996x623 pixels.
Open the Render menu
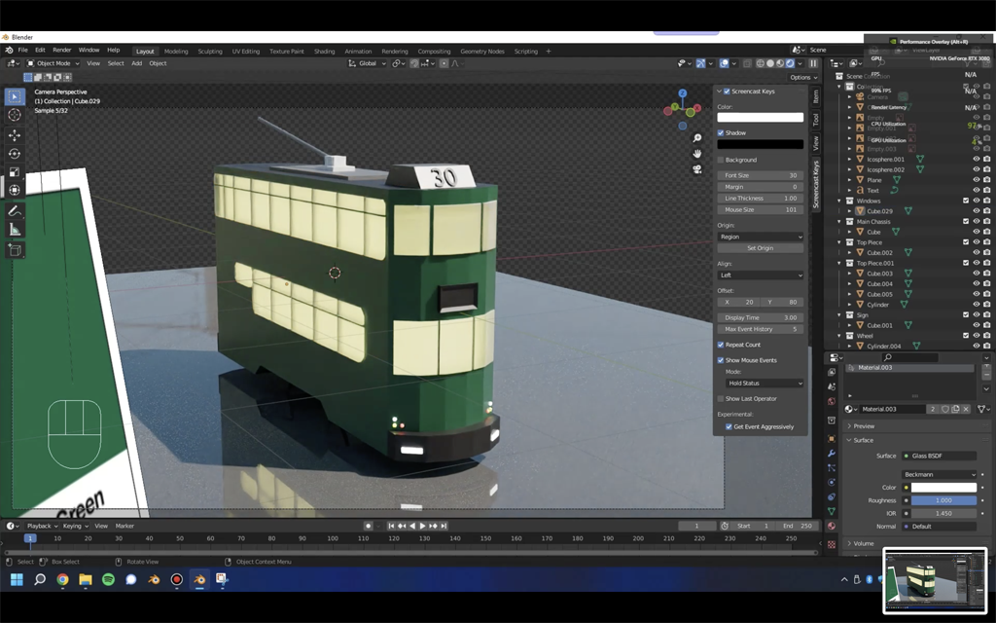[61, 51]
